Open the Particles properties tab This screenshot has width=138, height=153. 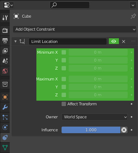pyautogui.click(x=5, y=117)
